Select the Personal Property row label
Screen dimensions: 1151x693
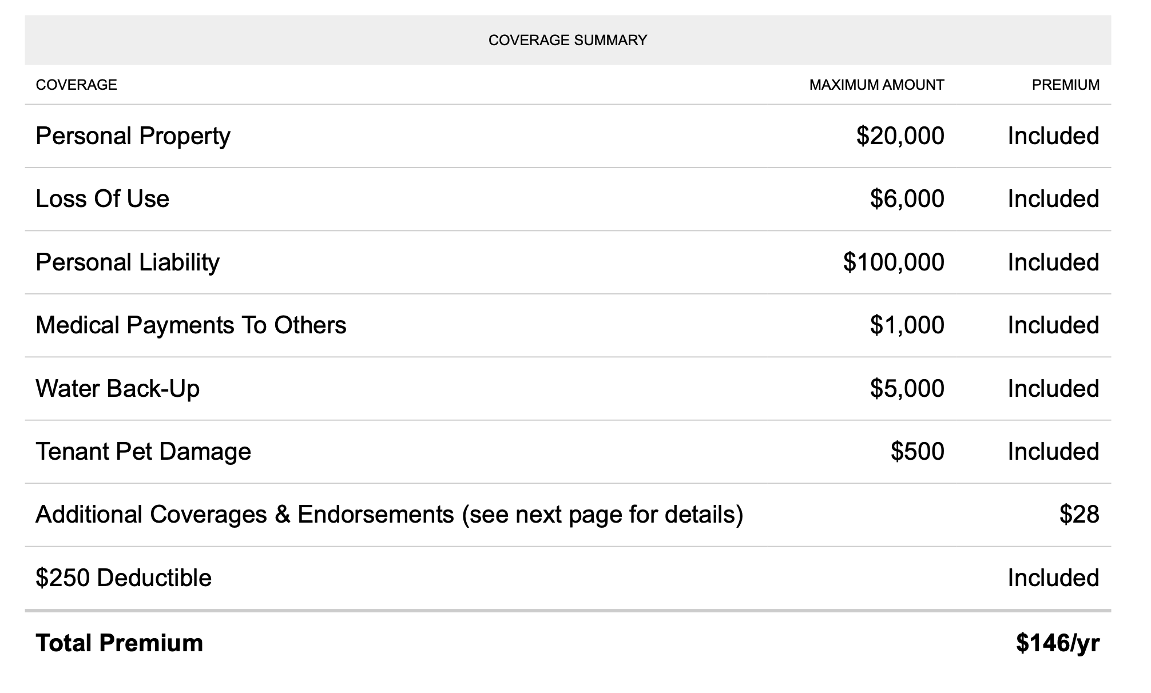tap(133, 136)
